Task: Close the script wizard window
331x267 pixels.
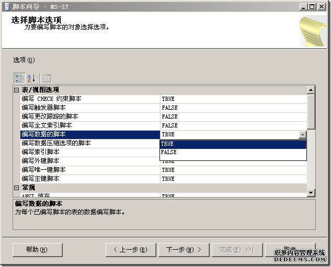Action: pos(324,6)
